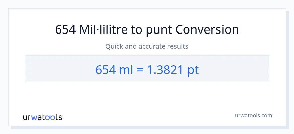Click the urwatools logo
Screen dimensions: 294x134
click(x=42, y=117)
